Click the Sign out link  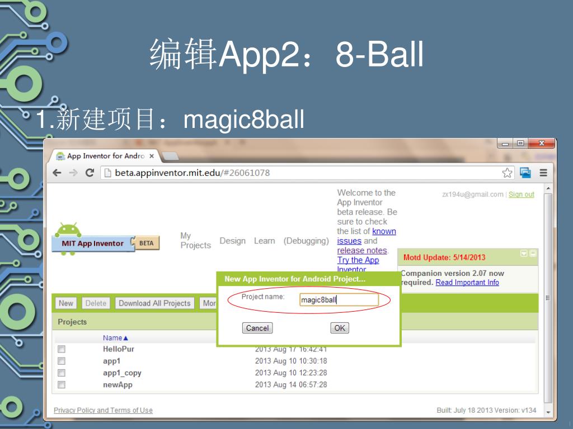coord(521,194)
